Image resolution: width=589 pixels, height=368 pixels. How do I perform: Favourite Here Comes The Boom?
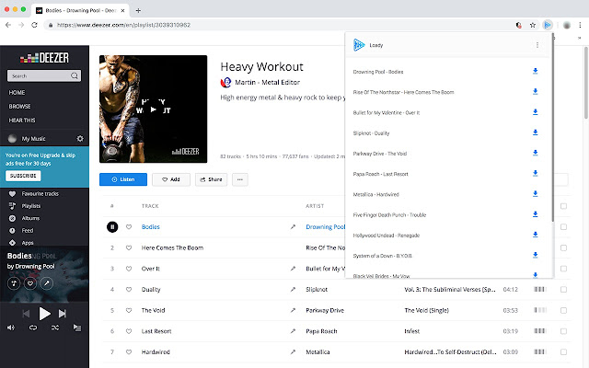(129, 247)
